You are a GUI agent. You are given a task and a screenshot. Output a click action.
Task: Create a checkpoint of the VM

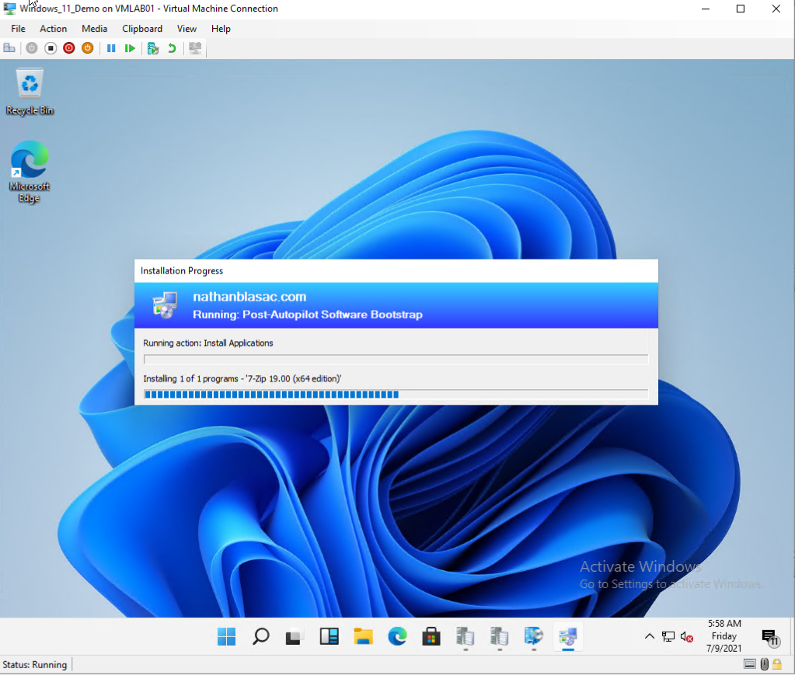click(152, 48)
